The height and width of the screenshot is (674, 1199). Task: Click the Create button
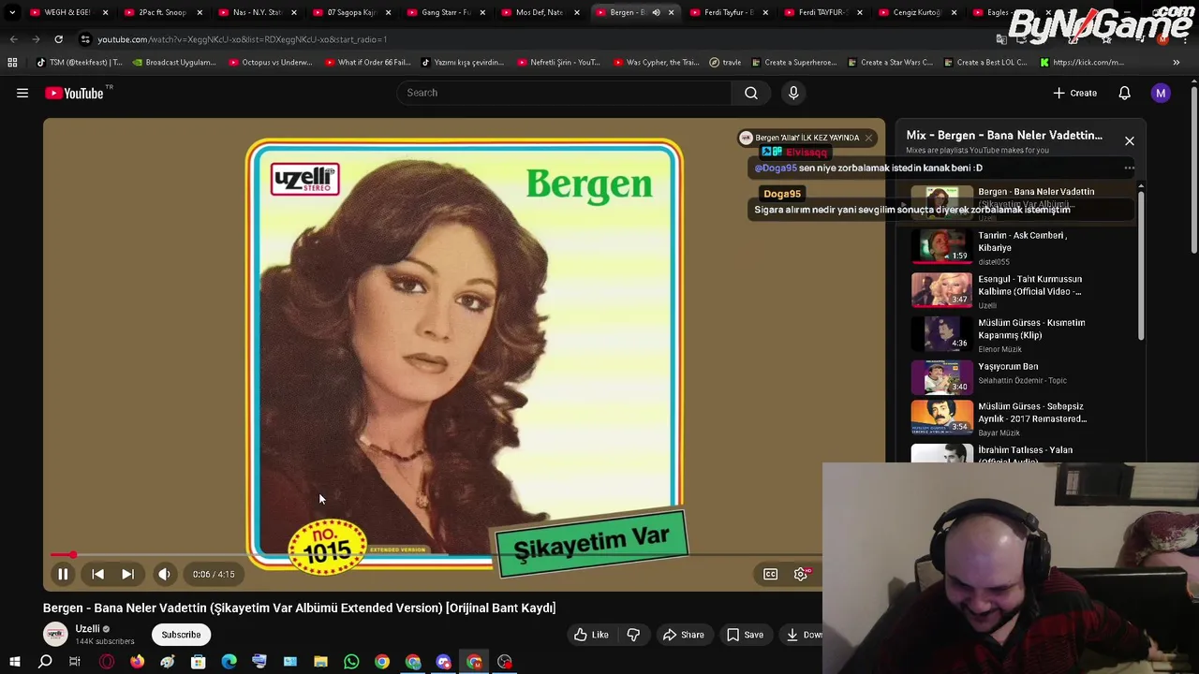click(x=1074, y=93)
